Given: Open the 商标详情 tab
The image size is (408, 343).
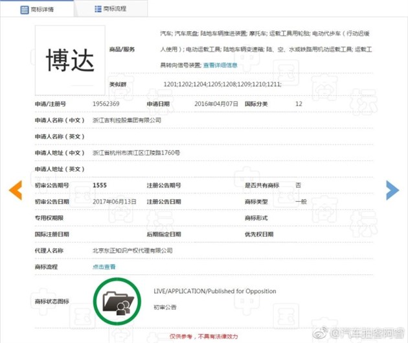Looking at the screenshot, I should coord(37,10).
